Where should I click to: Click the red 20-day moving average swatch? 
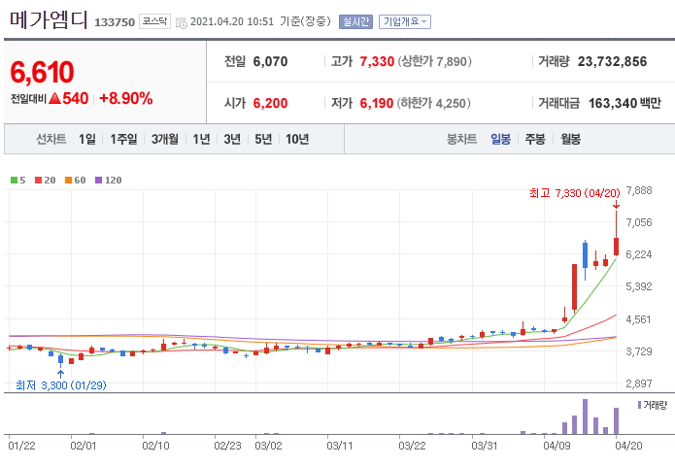pos(38,181)
